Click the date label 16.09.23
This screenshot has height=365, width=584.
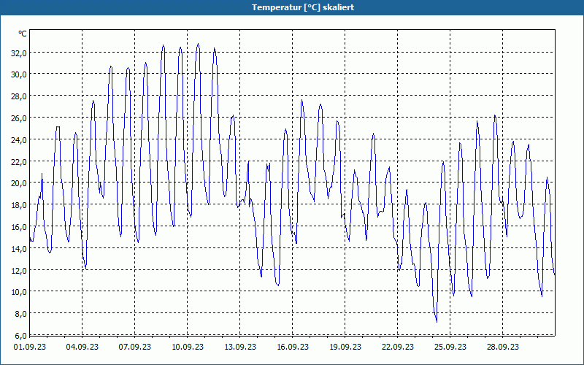pos(293,347)
